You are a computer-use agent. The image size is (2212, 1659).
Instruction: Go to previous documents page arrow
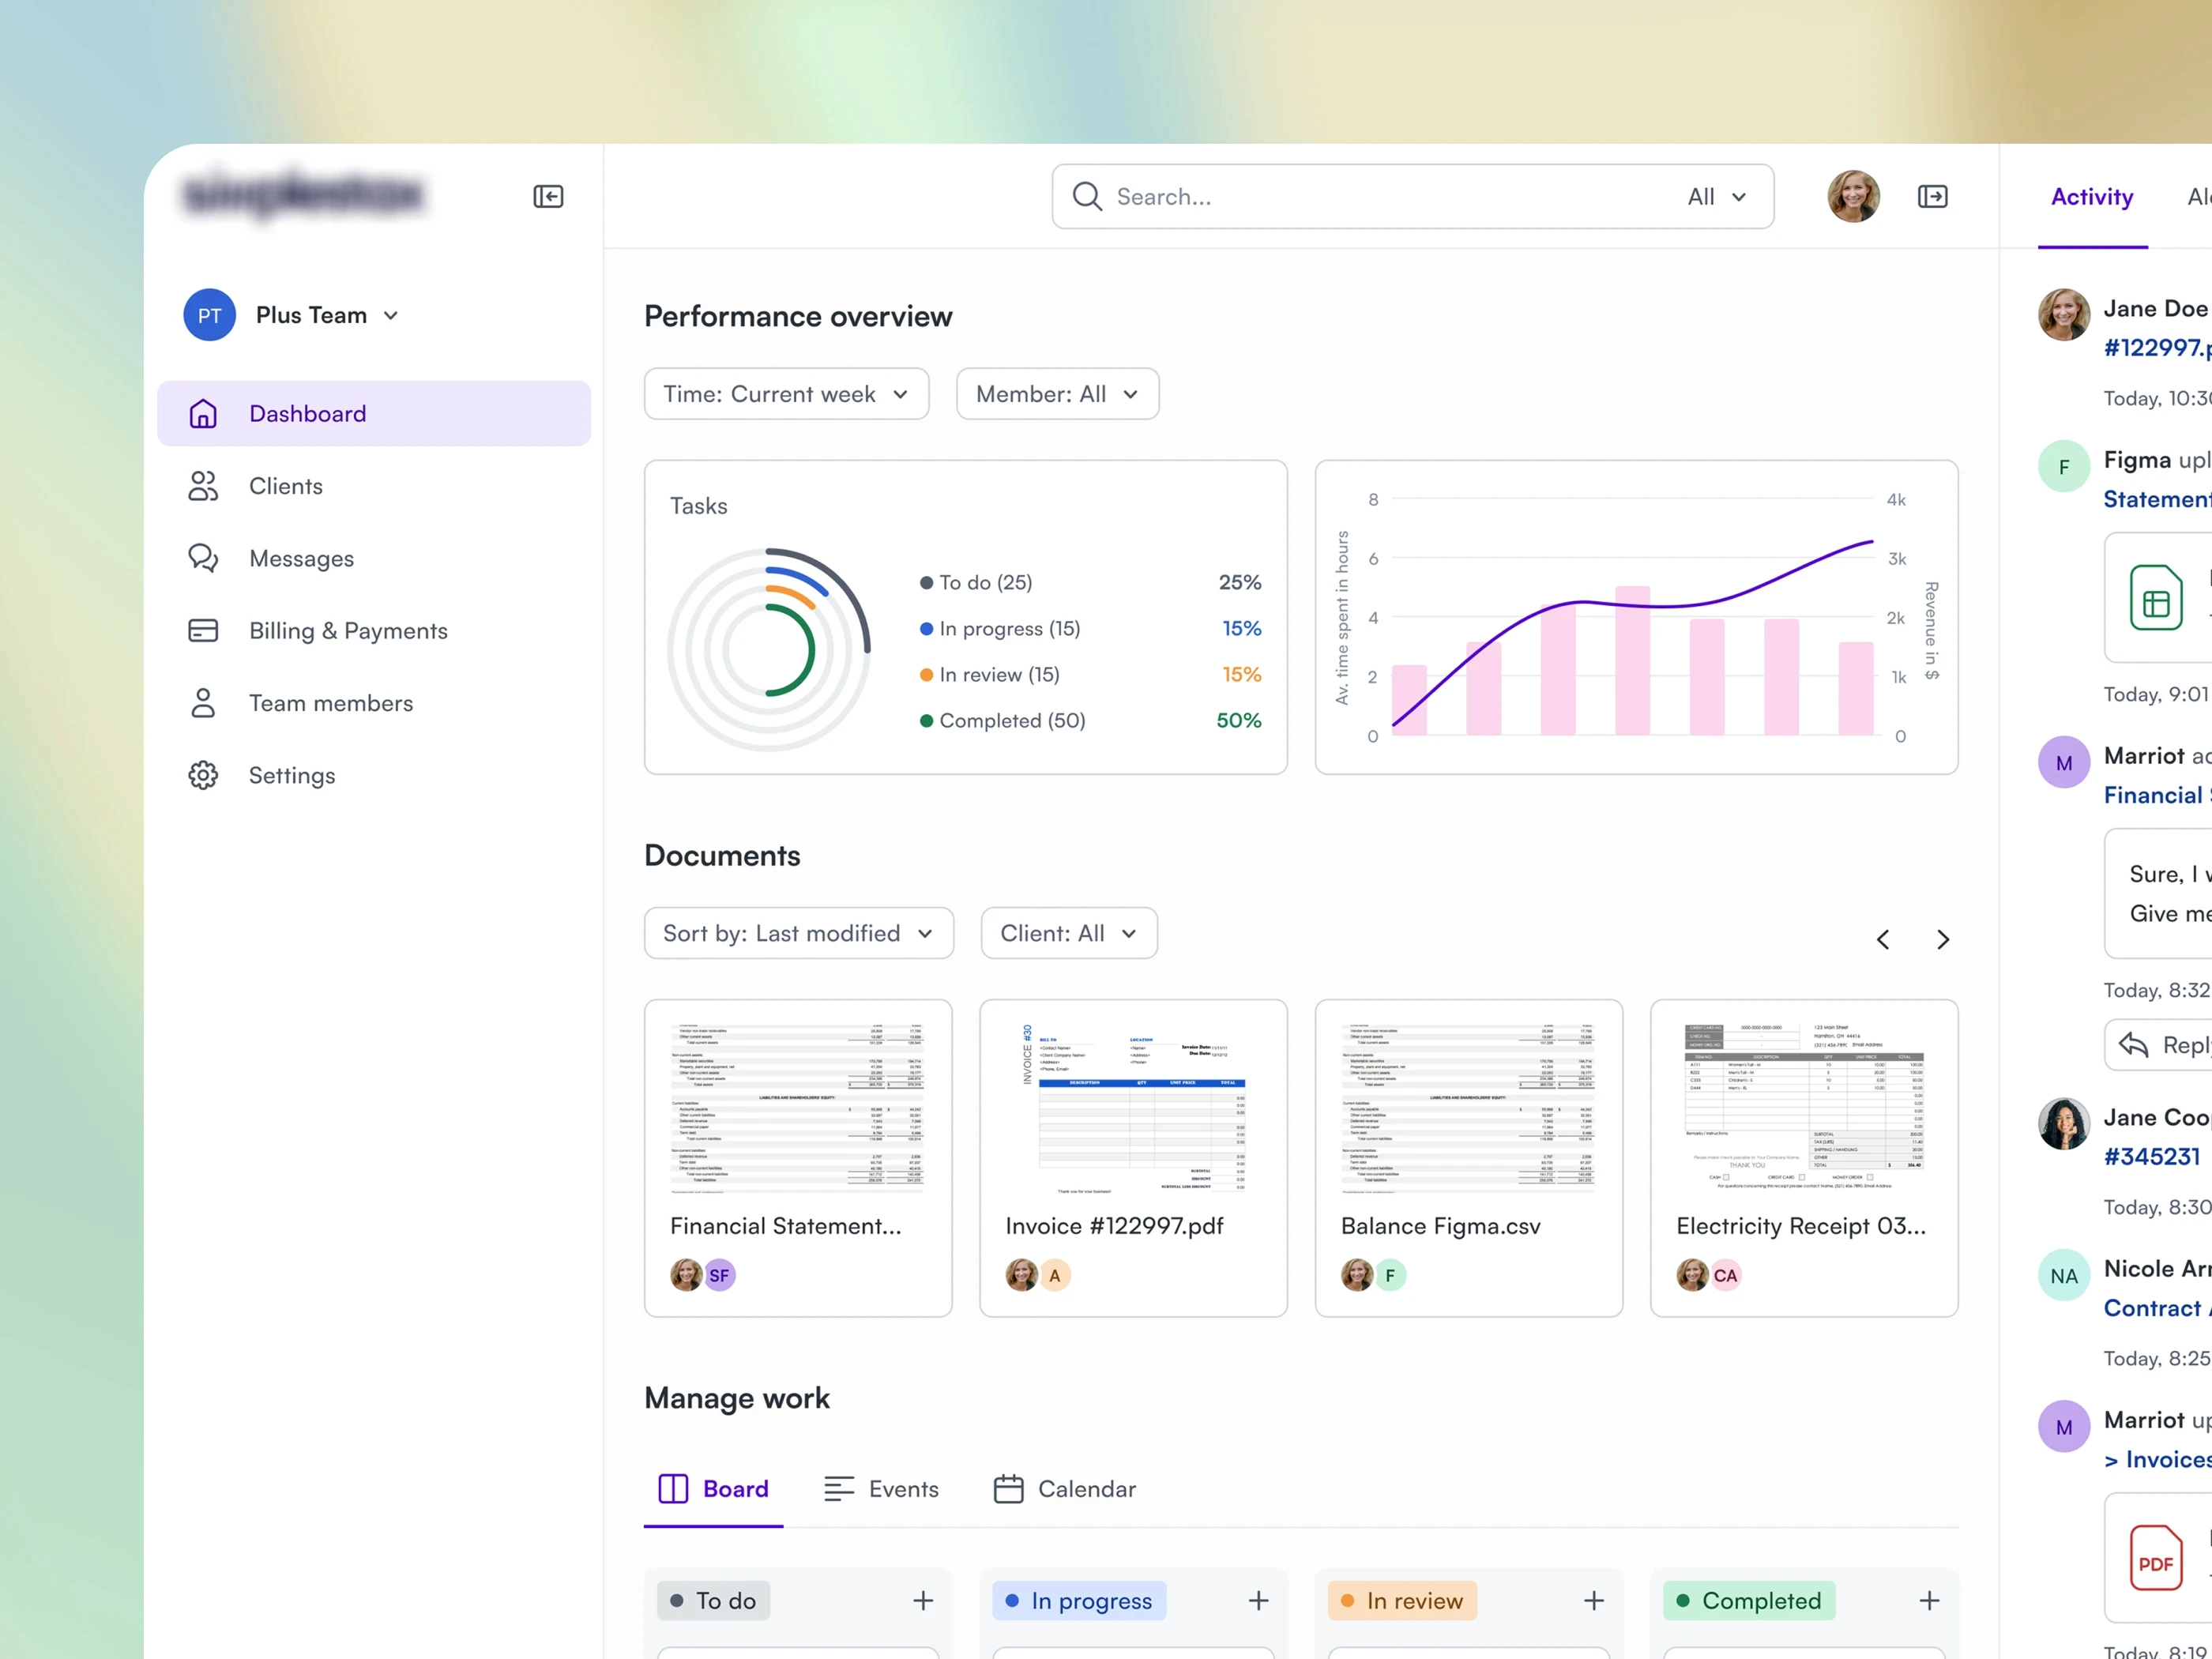(1883, 939)
